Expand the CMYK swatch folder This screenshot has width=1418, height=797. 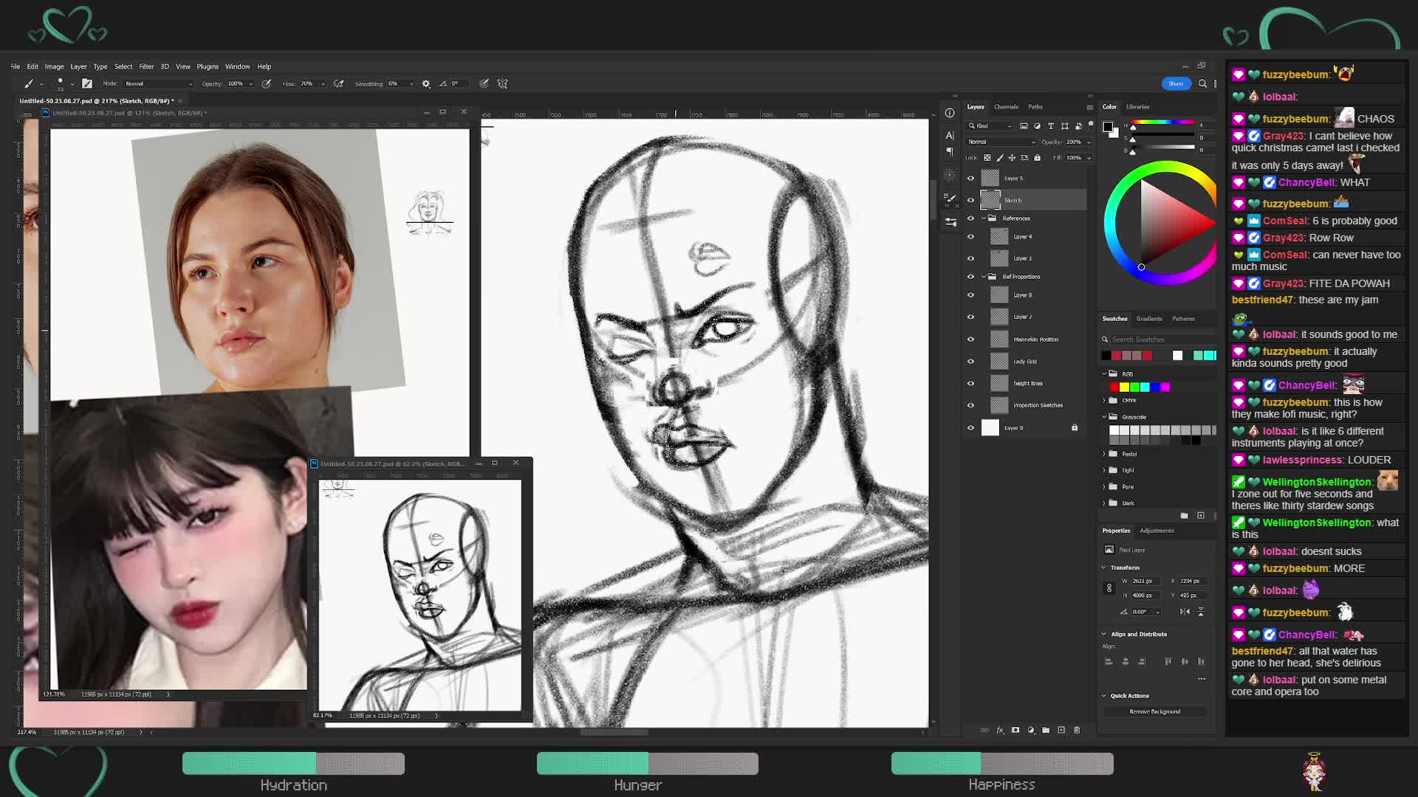click(1105, 401)
